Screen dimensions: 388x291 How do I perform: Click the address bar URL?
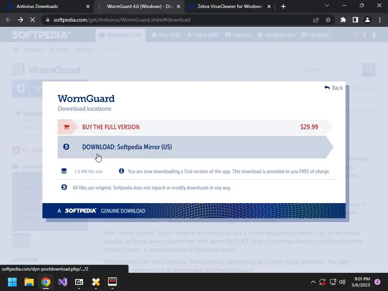click(x=122, y=20)
